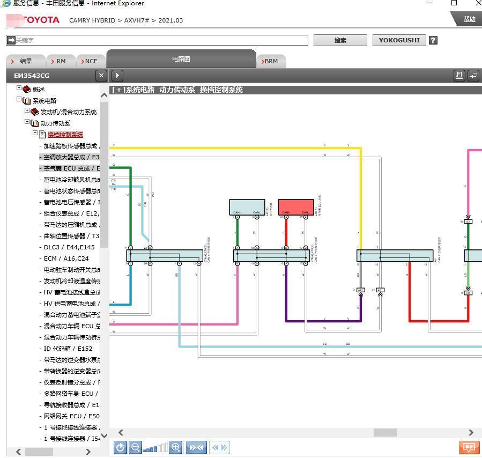
Task: Expand the 概述 tree node
Action: point(19,88)
